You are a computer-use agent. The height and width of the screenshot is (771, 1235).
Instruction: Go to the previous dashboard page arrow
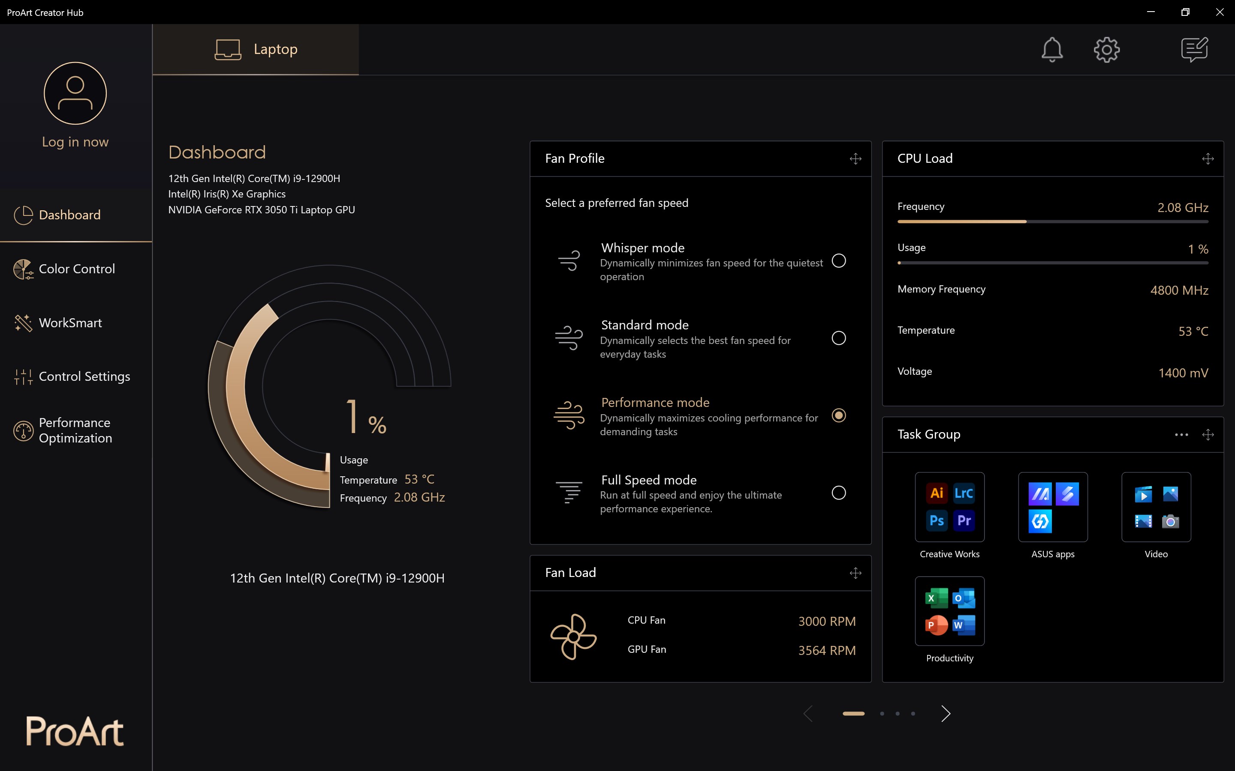pos(808,713)
